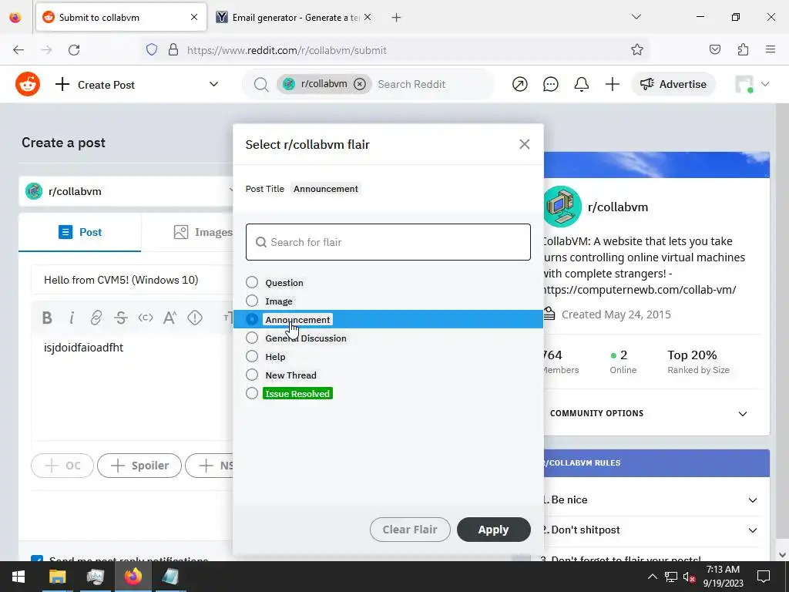Image resolution: width=789 pixels, height=592 pixels.
Task: Select the General Discussion flair radio button
Action: [252, 338]
